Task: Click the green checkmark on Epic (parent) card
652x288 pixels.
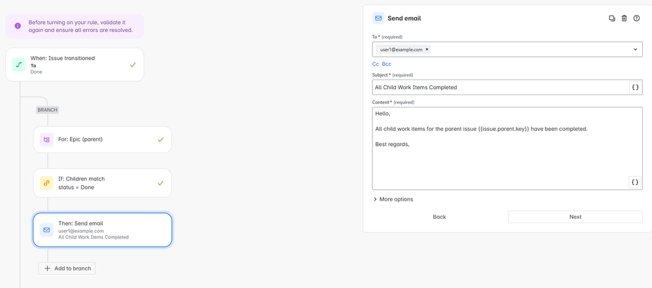Action: click(x=161, y=139)
